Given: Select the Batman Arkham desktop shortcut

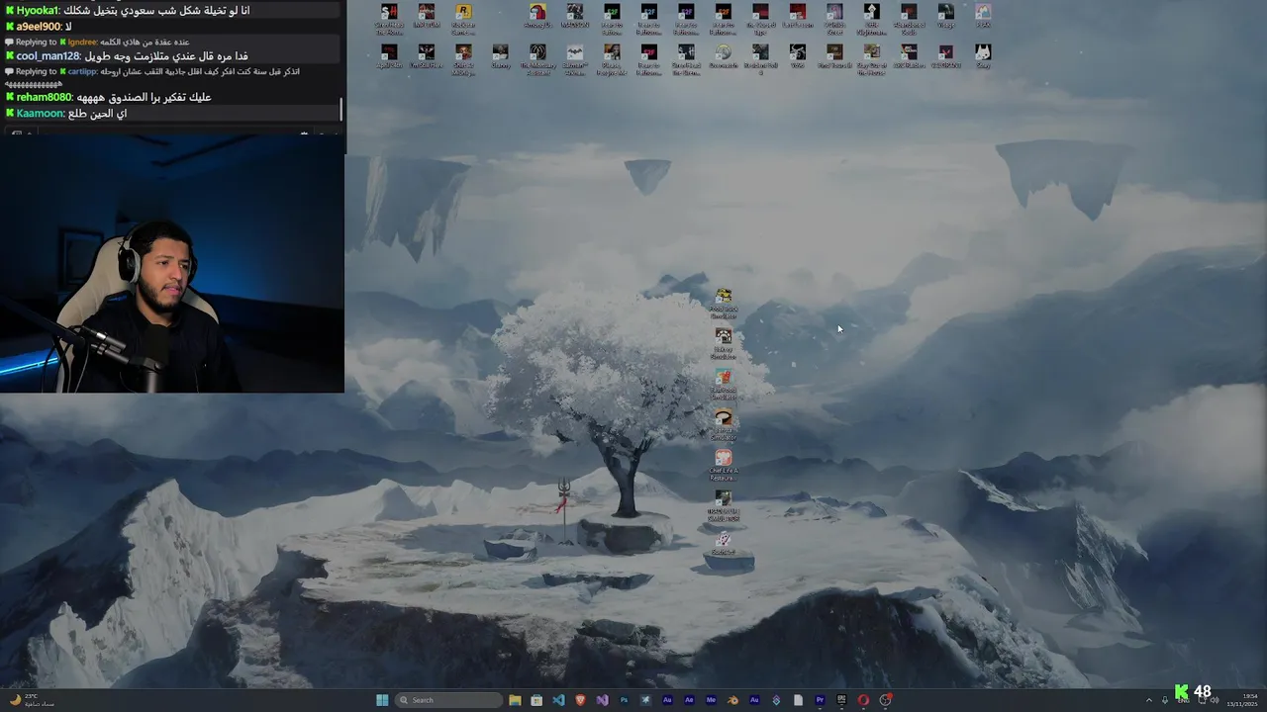Looking at the screenshot, I should pos(575,59).
